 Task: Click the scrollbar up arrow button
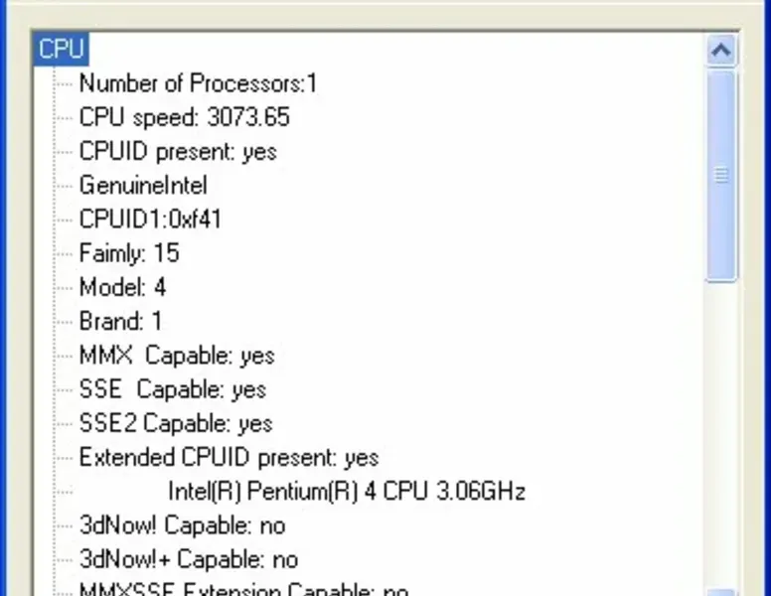[x=722, y=50]
